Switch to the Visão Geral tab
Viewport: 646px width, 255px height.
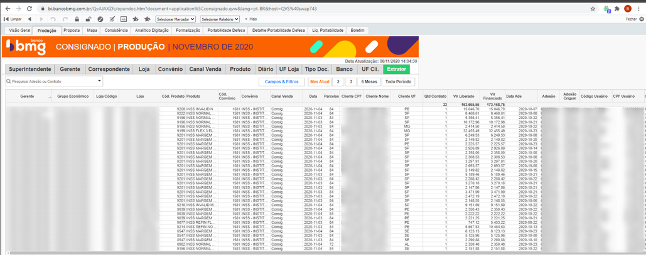point(19,31)
